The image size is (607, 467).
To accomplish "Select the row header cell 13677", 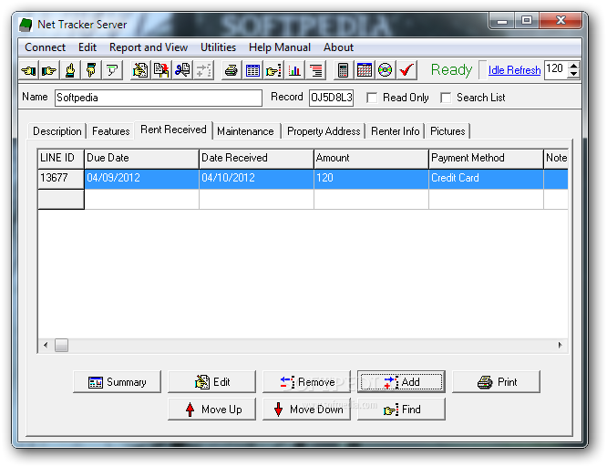I will [61, 178].
